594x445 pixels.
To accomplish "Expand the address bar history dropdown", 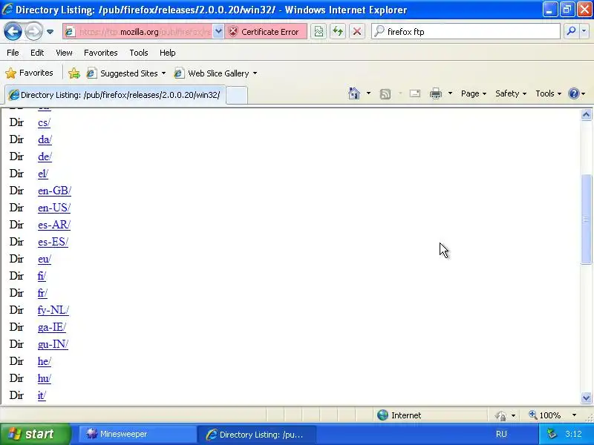I will [x=218, y=32].
